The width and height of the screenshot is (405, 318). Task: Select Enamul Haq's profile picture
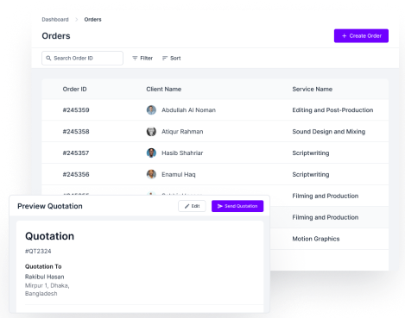tap(151, 174)
